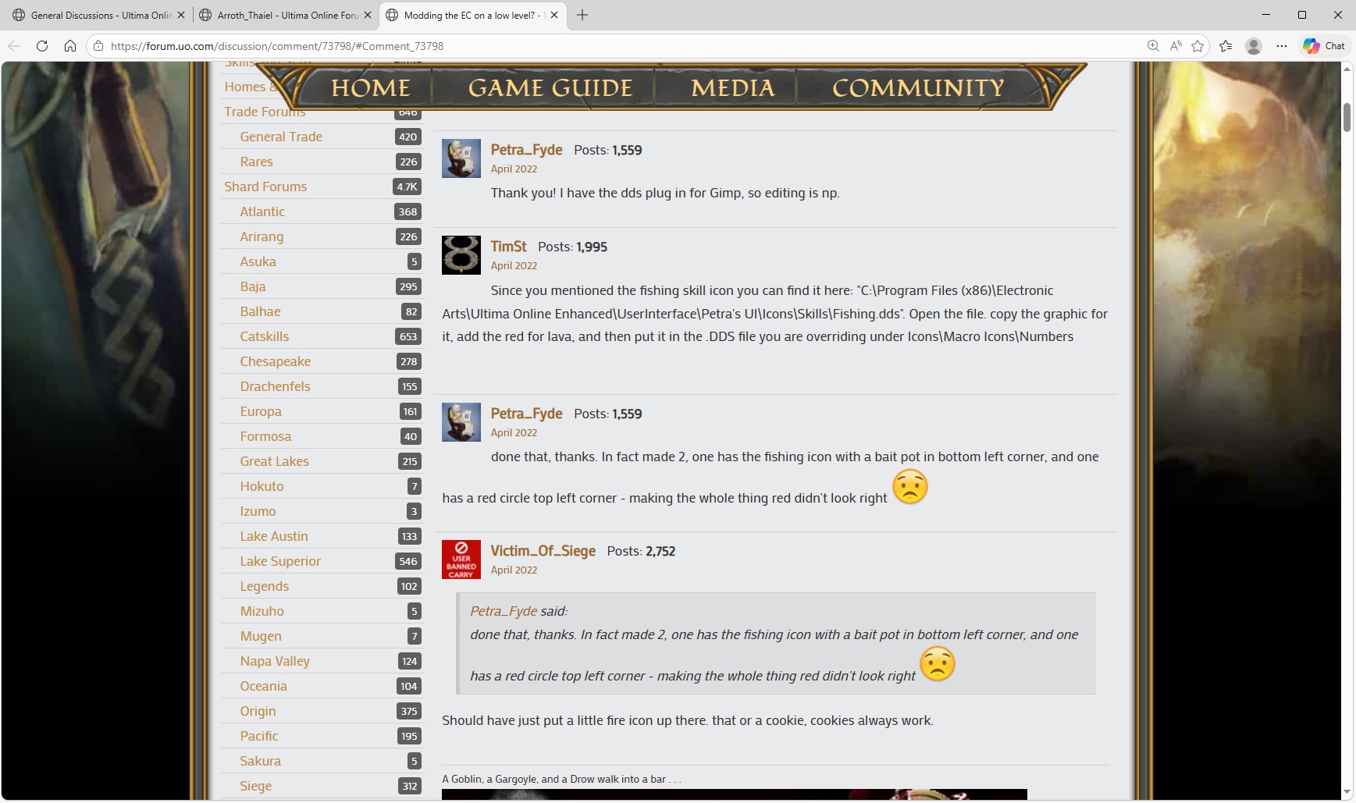Open the favorites list icon
The image size is (1356, 803).
(x=1226, y=46)
